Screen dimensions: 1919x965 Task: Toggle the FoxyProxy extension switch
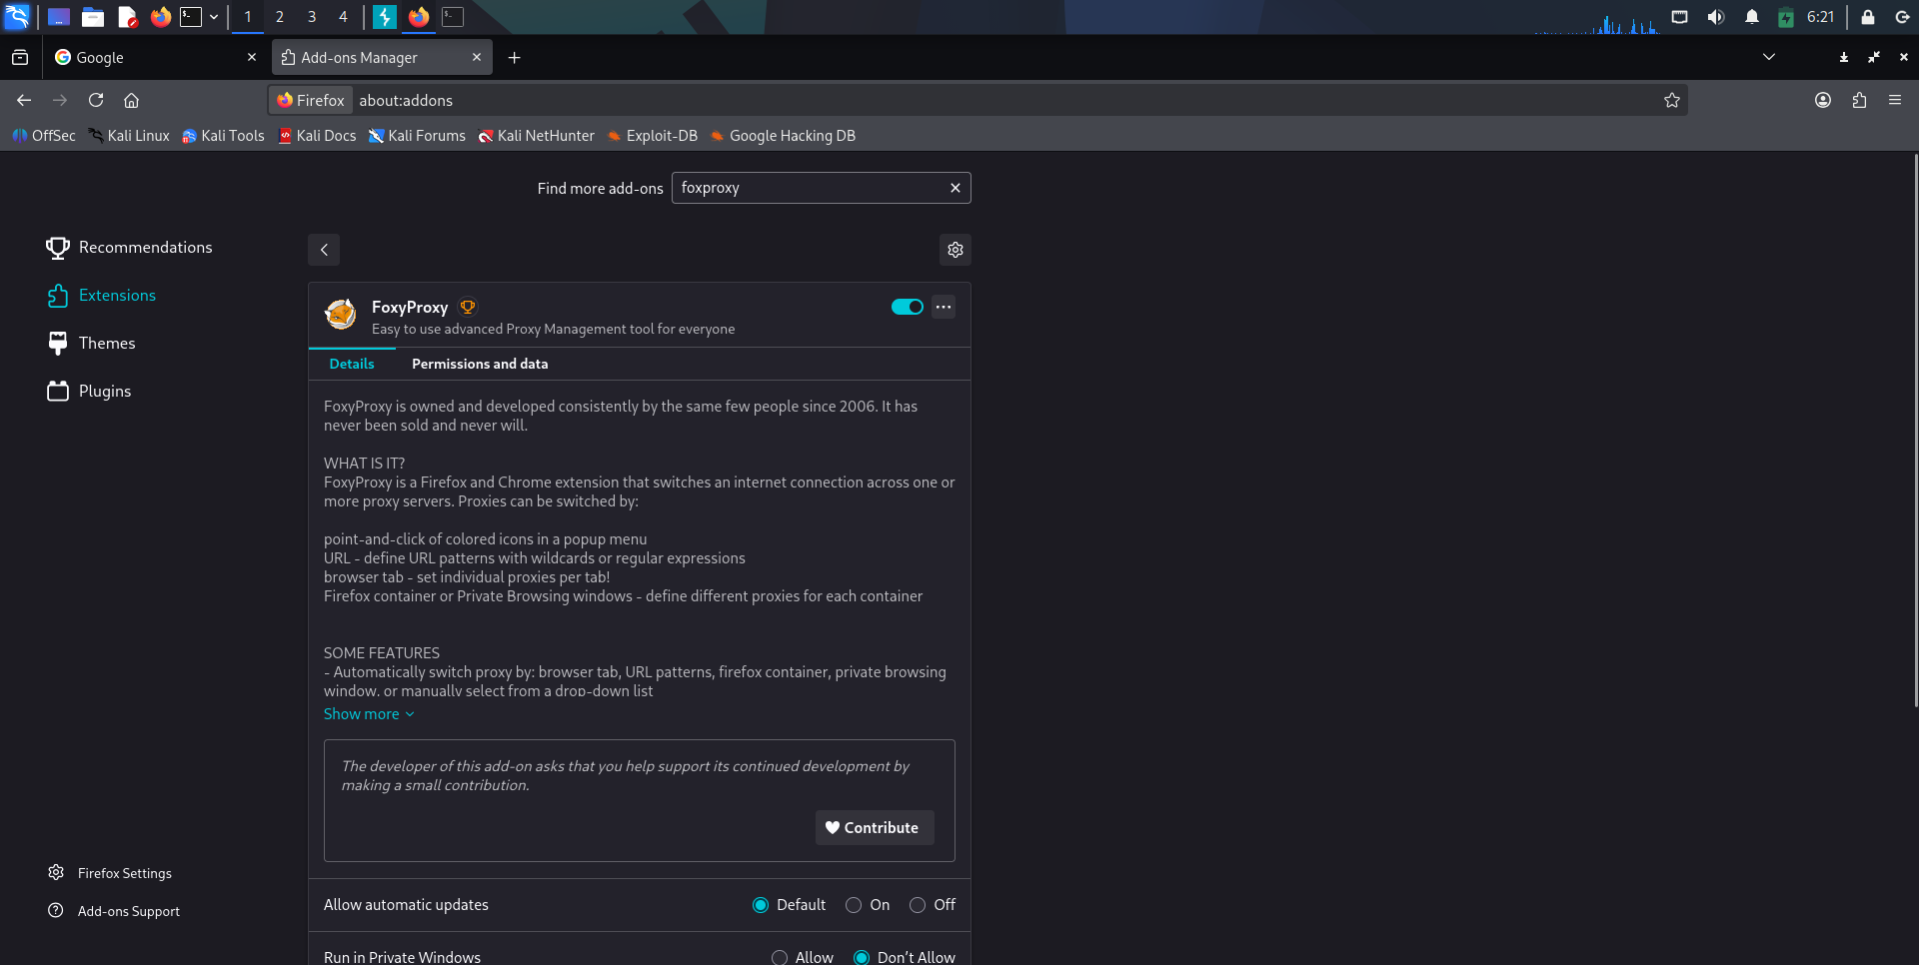[908, 307]
